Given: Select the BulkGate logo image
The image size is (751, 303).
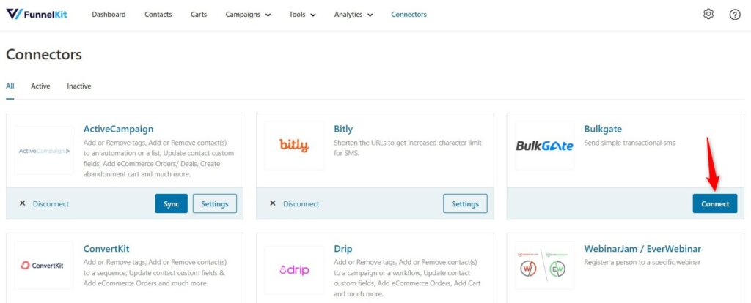Looking at the screenshot, I should click(x=545, y=146).
